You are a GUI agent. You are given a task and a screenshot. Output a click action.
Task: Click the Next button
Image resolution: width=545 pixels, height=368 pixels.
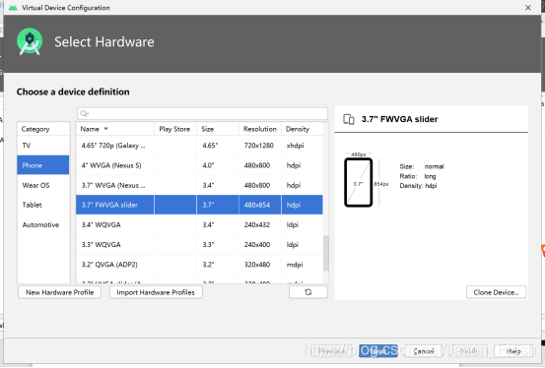[378, 351]
